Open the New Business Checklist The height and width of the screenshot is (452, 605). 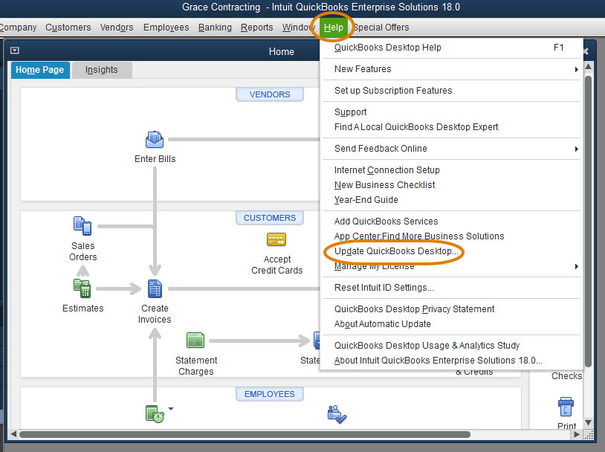[450, 185]
